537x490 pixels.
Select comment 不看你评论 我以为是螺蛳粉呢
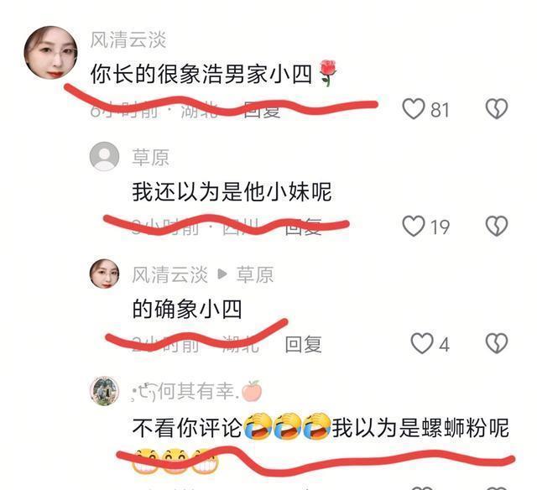[x=321, y=441]
